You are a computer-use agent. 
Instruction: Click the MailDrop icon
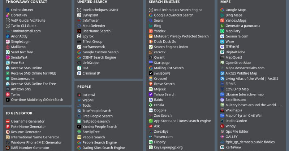pos(8,47)
